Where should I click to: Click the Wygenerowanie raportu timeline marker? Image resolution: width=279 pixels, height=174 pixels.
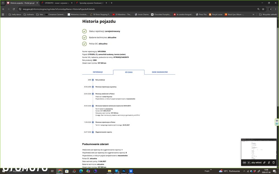coord(93,132)
